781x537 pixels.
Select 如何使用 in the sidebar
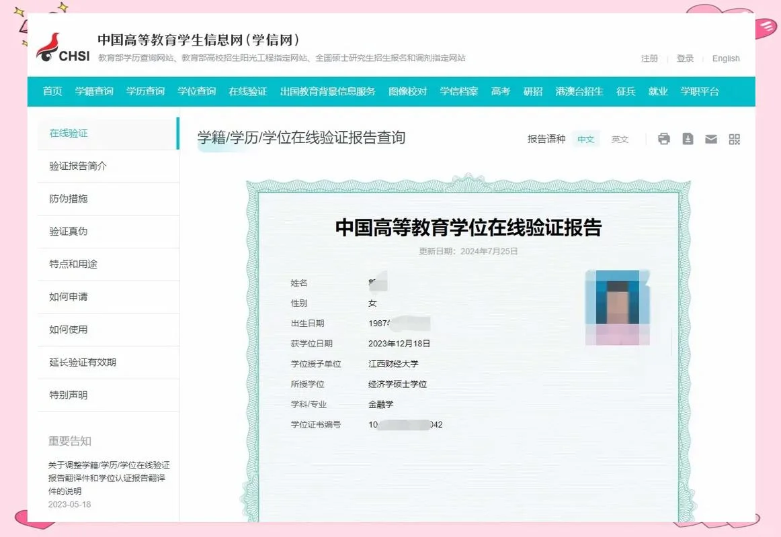click(x=108, y=330)
